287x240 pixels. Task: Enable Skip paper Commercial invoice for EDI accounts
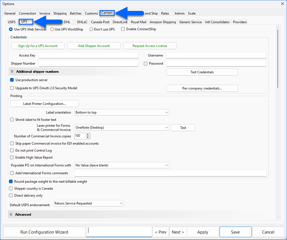(x=12, y=143)
